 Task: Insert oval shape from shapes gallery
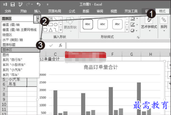(56, 24)
